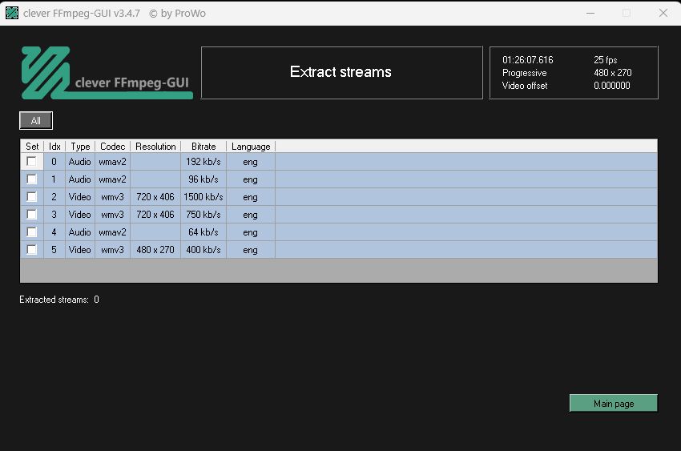The image size is (681, 451).
Task: Tick the 480 x 270 video stream checkbox
Action: coord(31,250)
